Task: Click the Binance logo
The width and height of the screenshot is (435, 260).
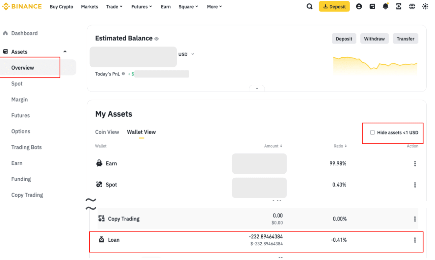Action: point(22,7)
